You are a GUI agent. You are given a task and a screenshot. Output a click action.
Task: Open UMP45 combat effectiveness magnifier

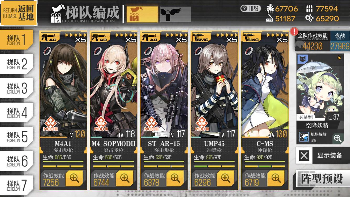tap(225, 178)
